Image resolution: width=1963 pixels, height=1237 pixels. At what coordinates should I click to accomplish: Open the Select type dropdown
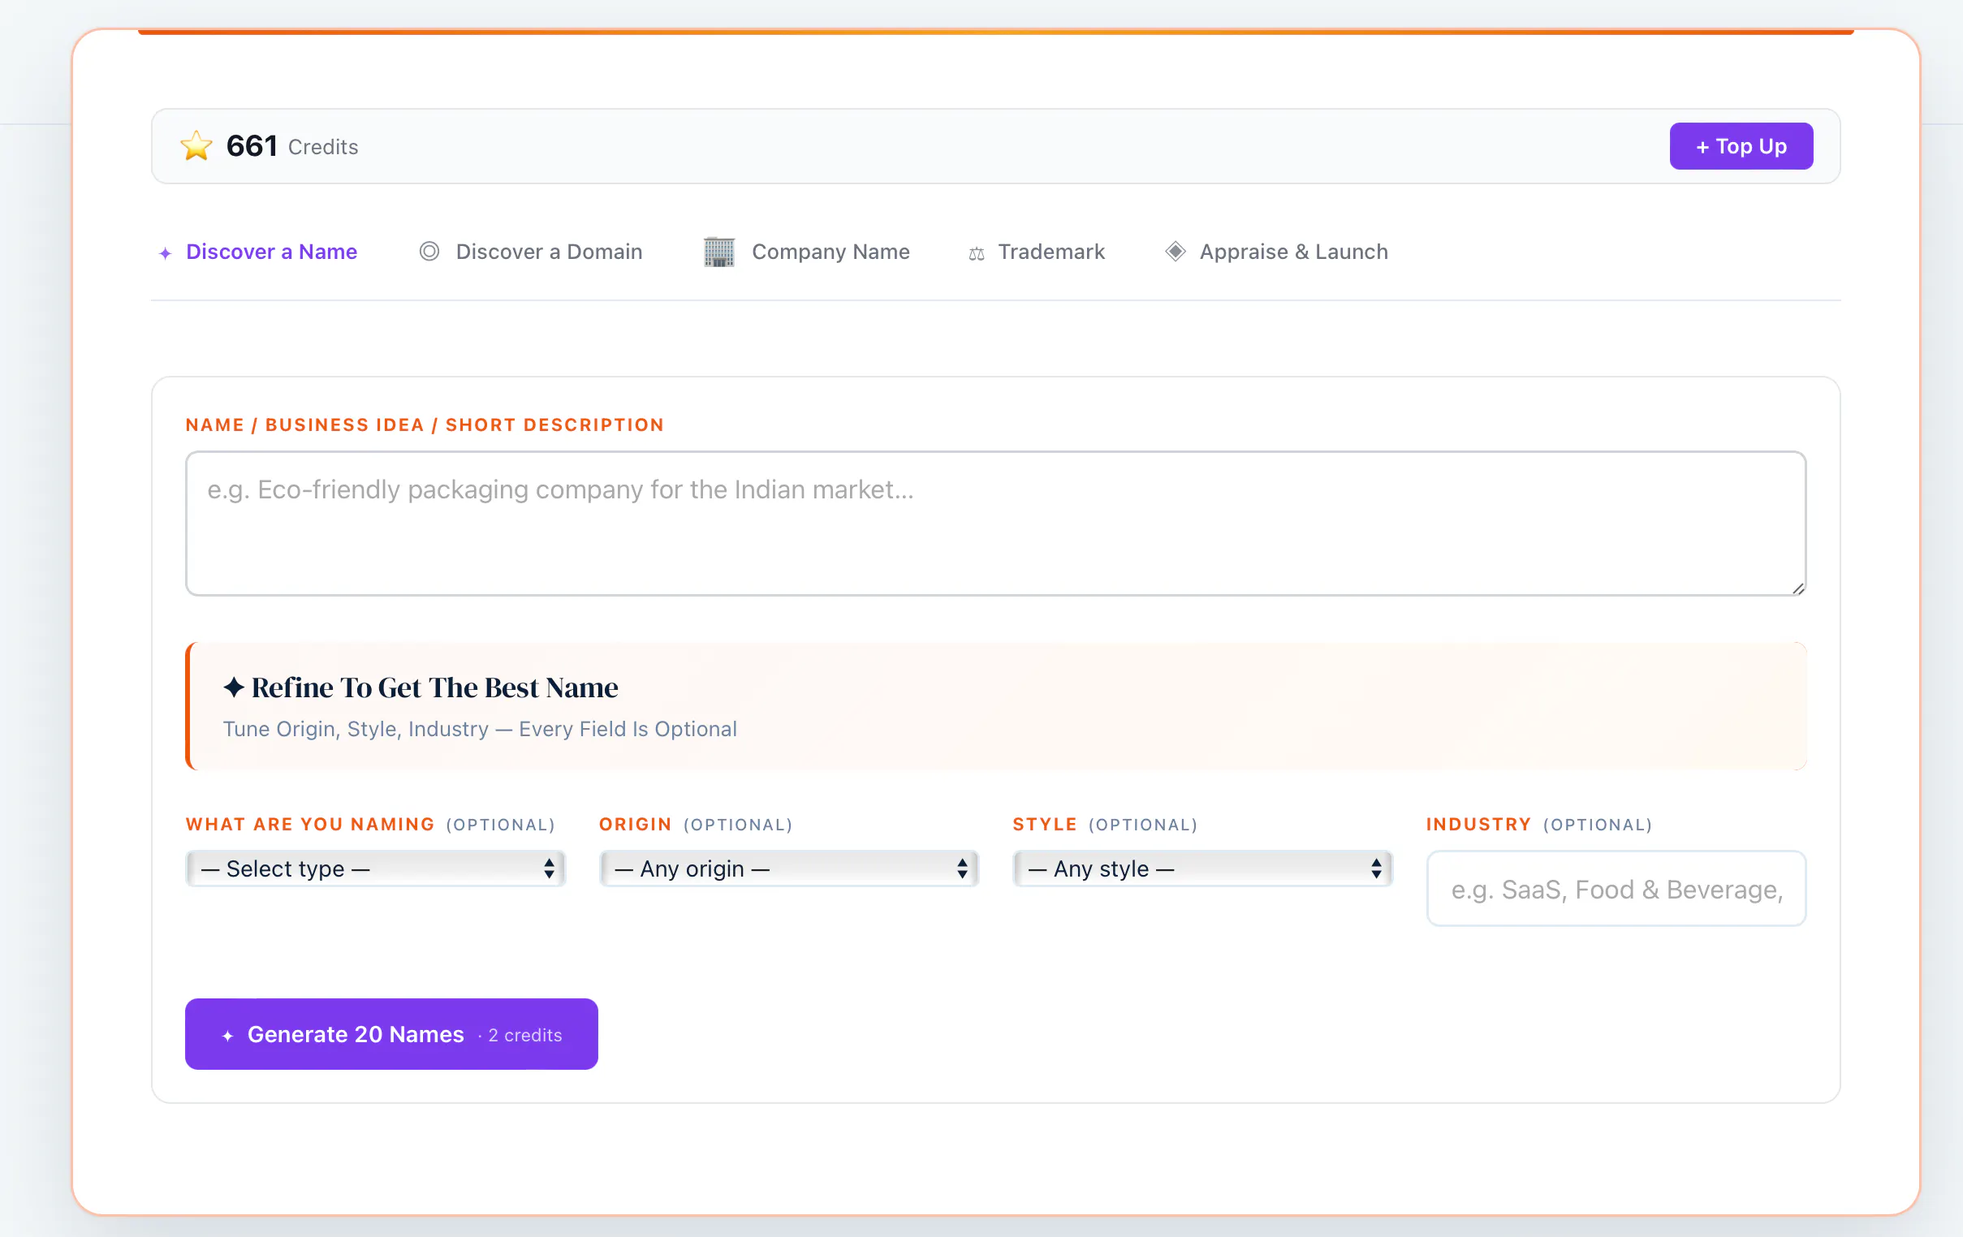[x=376, y=868]
